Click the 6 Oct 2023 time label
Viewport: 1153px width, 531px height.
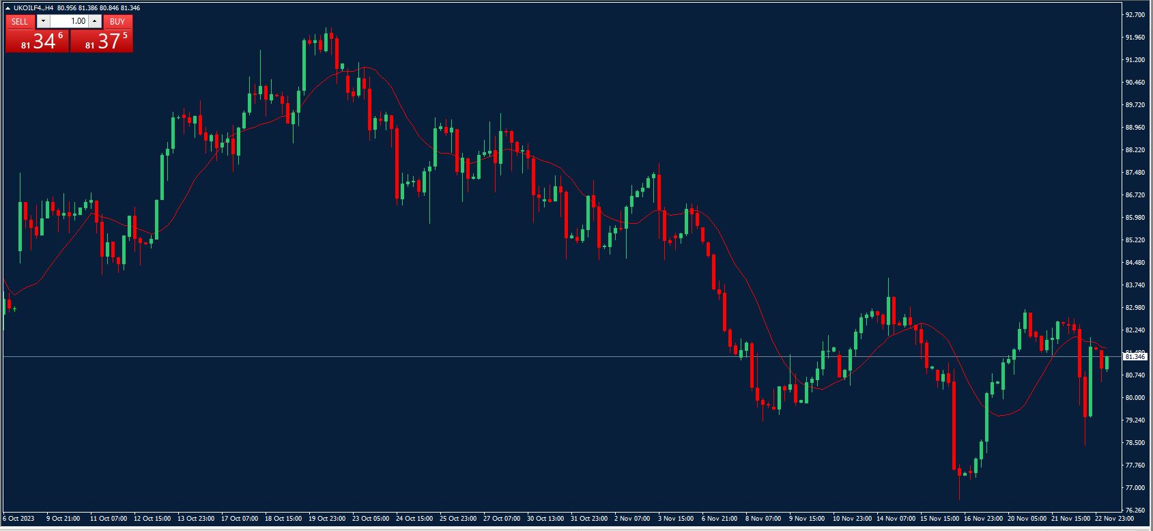tap(18, 519)
